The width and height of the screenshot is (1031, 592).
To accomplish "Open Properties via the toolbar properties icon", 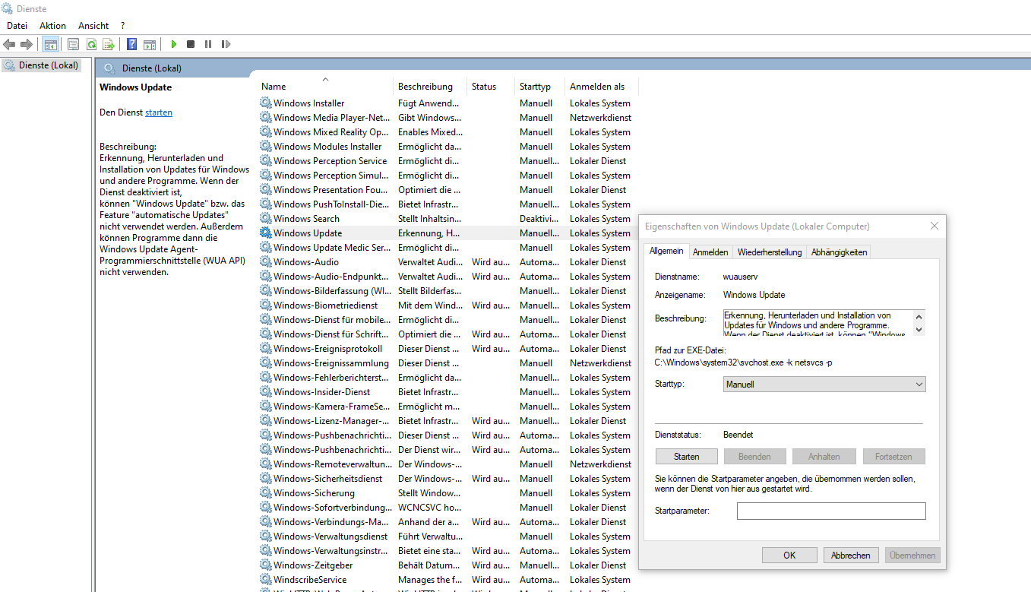I will click(74, 44).
